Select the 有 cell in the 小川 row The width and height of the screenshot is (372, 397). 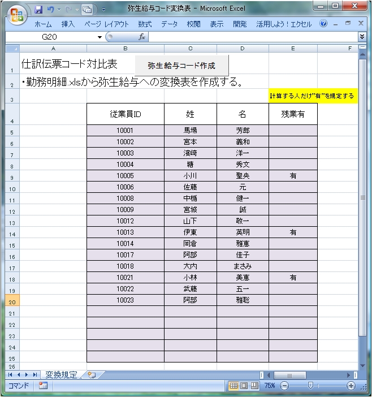pos(293,176)
